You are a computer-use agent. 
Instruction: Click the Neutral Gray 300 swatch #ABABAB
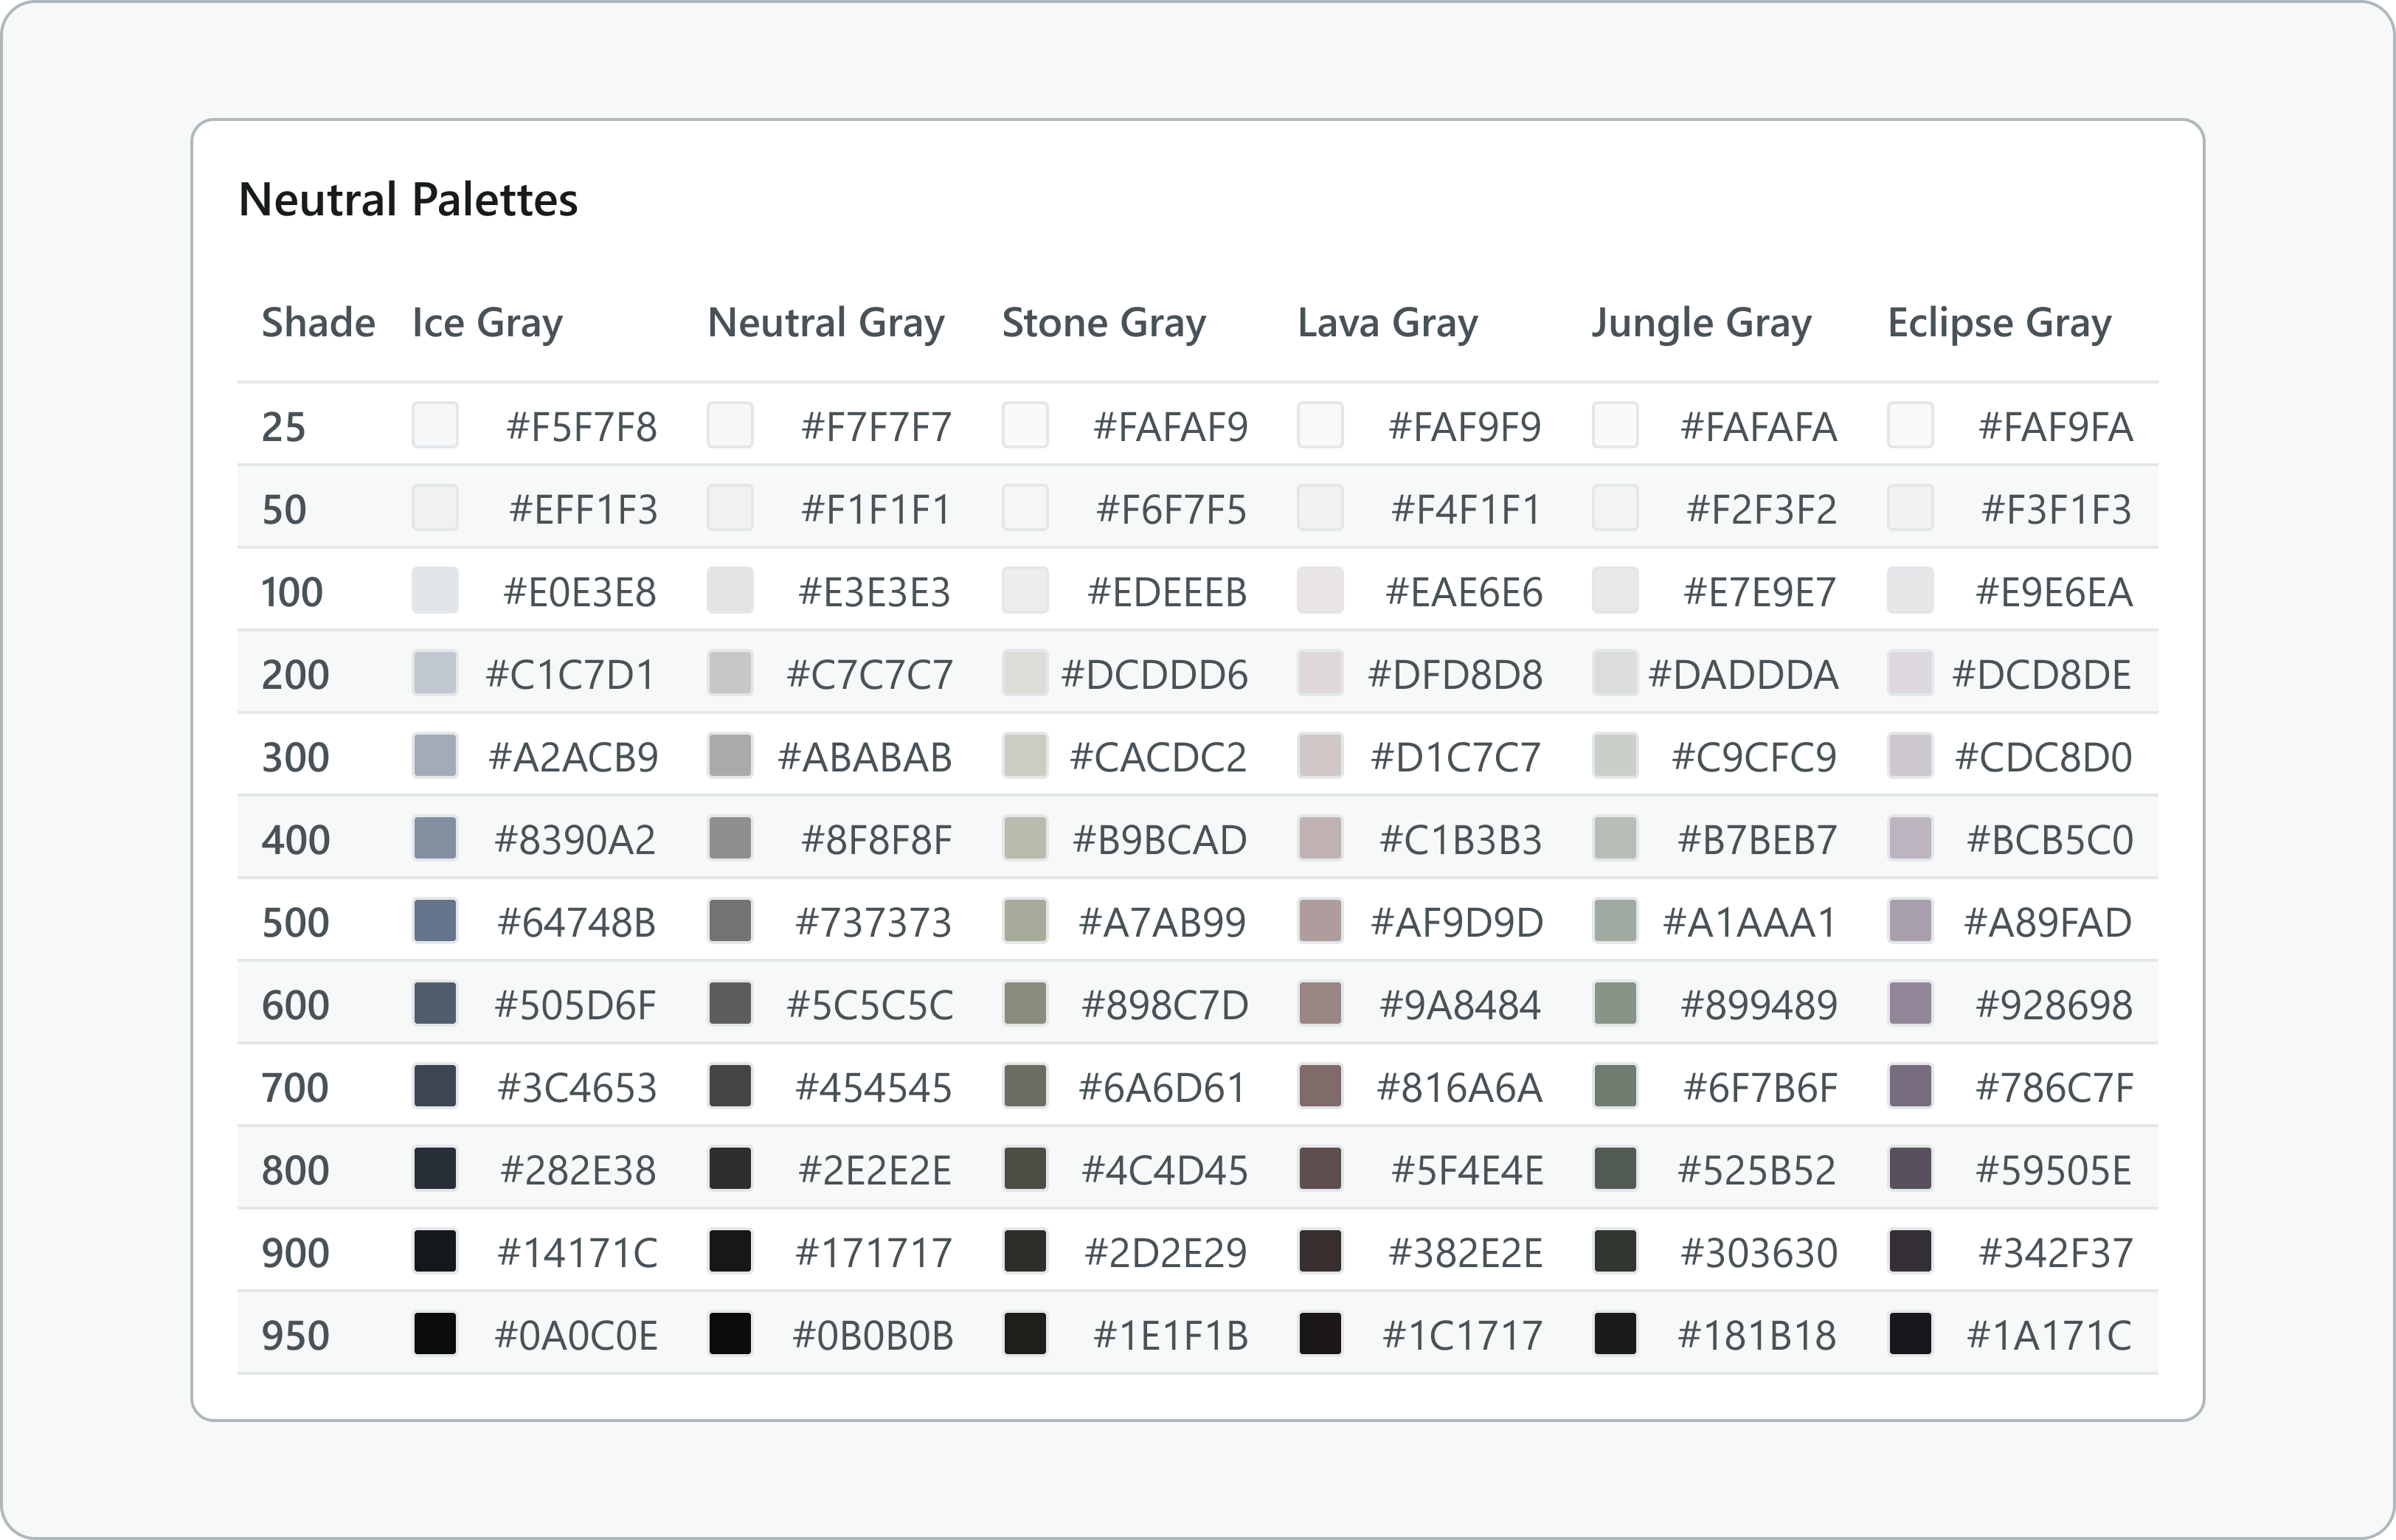[730, 756]
